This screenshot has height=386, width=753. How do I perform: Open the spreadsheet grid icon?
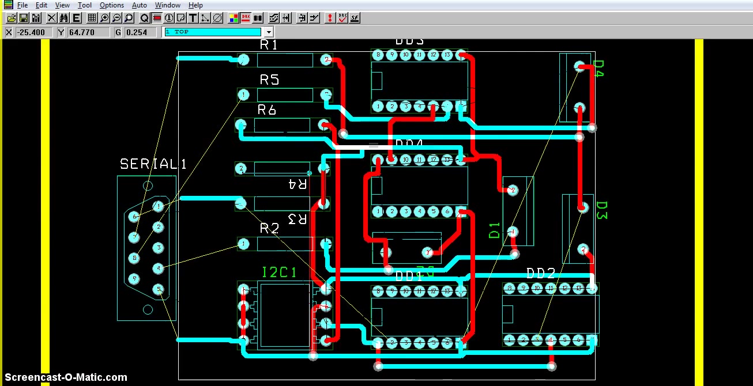(92, 18)
